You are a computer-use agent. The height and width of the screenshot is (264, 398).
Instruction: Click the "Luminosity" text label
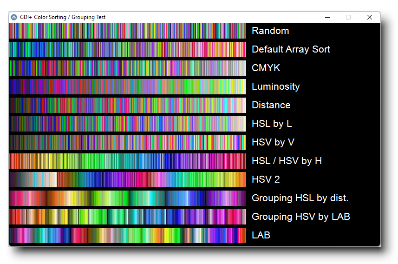275,86
